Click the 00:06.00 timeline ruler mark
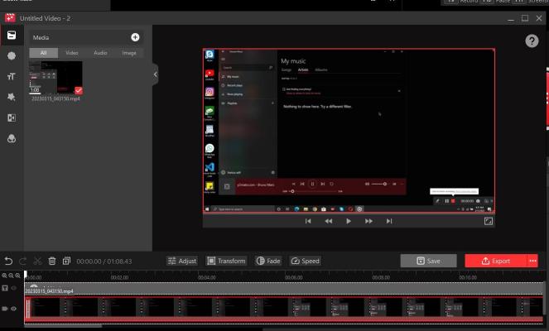The image size is (549, 331). 293,277
